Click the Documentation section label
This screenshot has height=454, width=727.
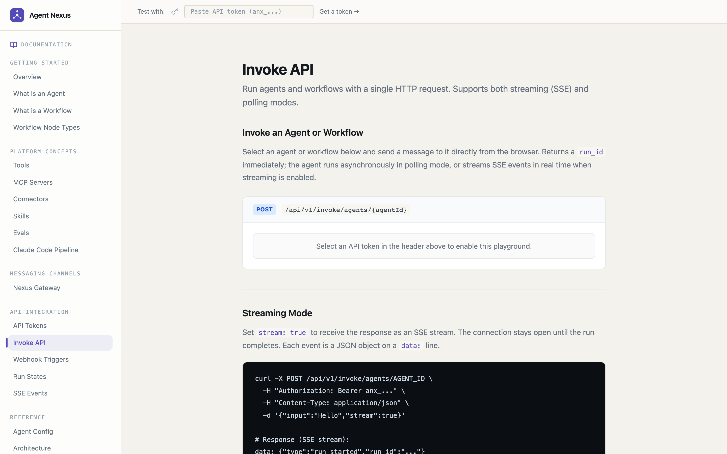[x=46, y=45]
